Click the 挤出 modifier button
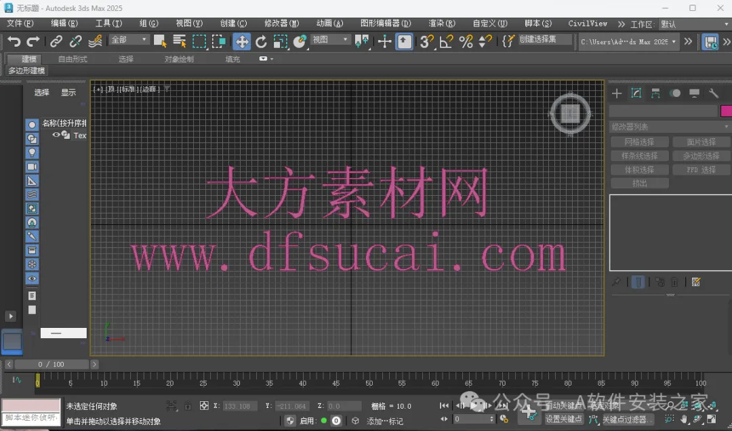Screen dimensions: 732x431 pos(640,184)
